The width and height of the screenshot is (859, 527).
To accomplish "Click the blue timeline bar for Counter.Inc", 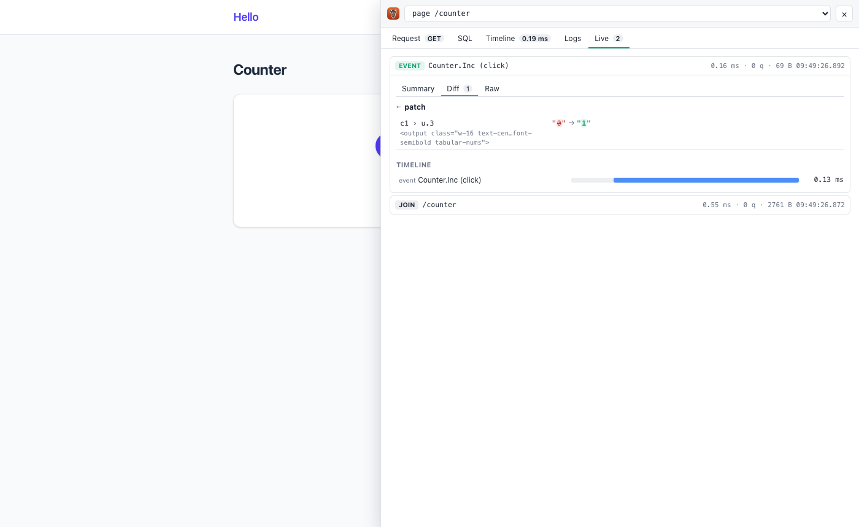I will [x=706, y=180].
